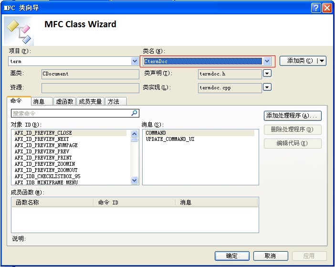Select UPDATE_COMMAND_UI in the messages list

pos(199,139)
